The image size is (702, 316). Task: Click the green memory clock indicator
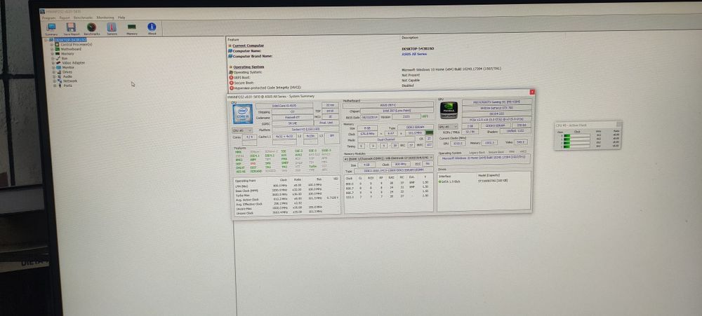pyautogui.click(x=430, y=132)
